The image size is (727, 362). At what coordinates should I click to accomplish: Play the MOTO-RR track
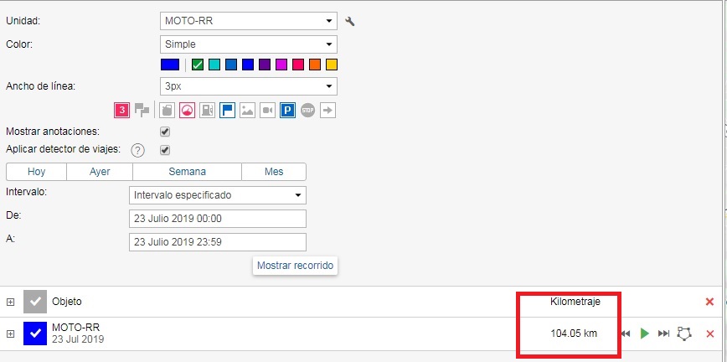coord(644,334)
